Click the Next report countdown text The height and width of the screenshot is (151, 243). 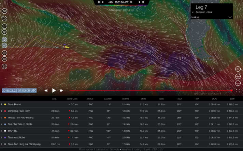(x=121, y=10)
